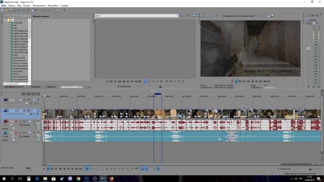Select the Normal edit tool
324x182 pixels.
coord(87,169)
